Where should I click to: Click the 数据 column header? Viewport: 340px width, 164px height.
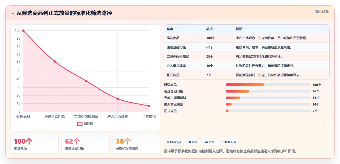210,29
